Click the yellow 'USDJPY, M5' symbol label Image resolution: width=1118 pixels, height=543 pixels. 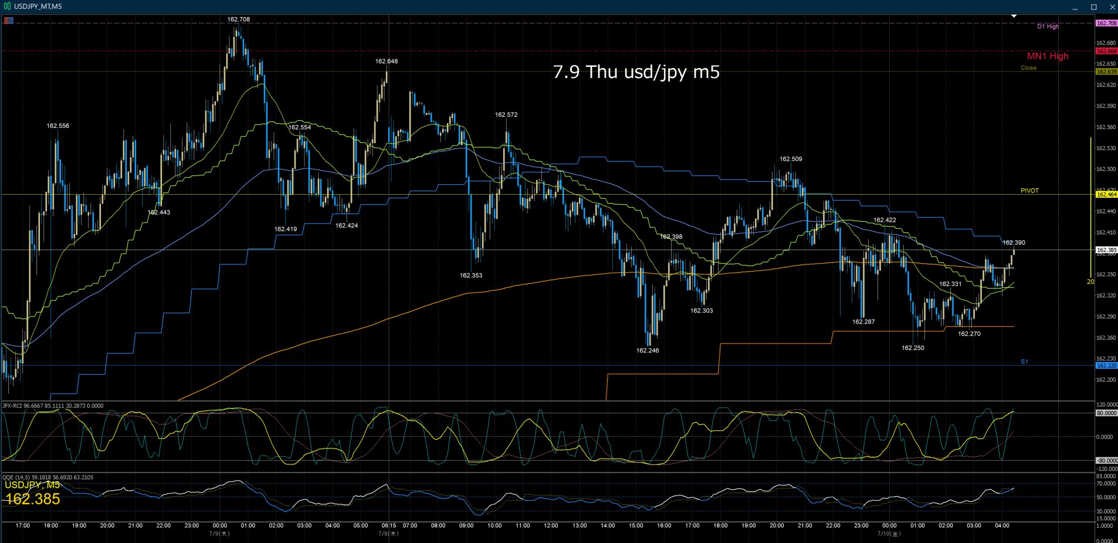coord(32,485)
